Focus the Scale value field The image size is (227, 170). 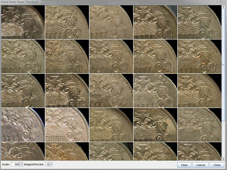click(x=15, y=164)
